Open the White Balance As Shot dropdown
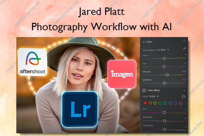The image size is (204, 136). [x=163, y=50]
